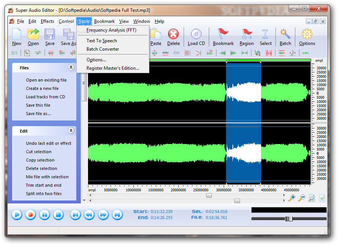Choose Options... in Tools menu
Viewport: 338px width, 245px height.
113,60
